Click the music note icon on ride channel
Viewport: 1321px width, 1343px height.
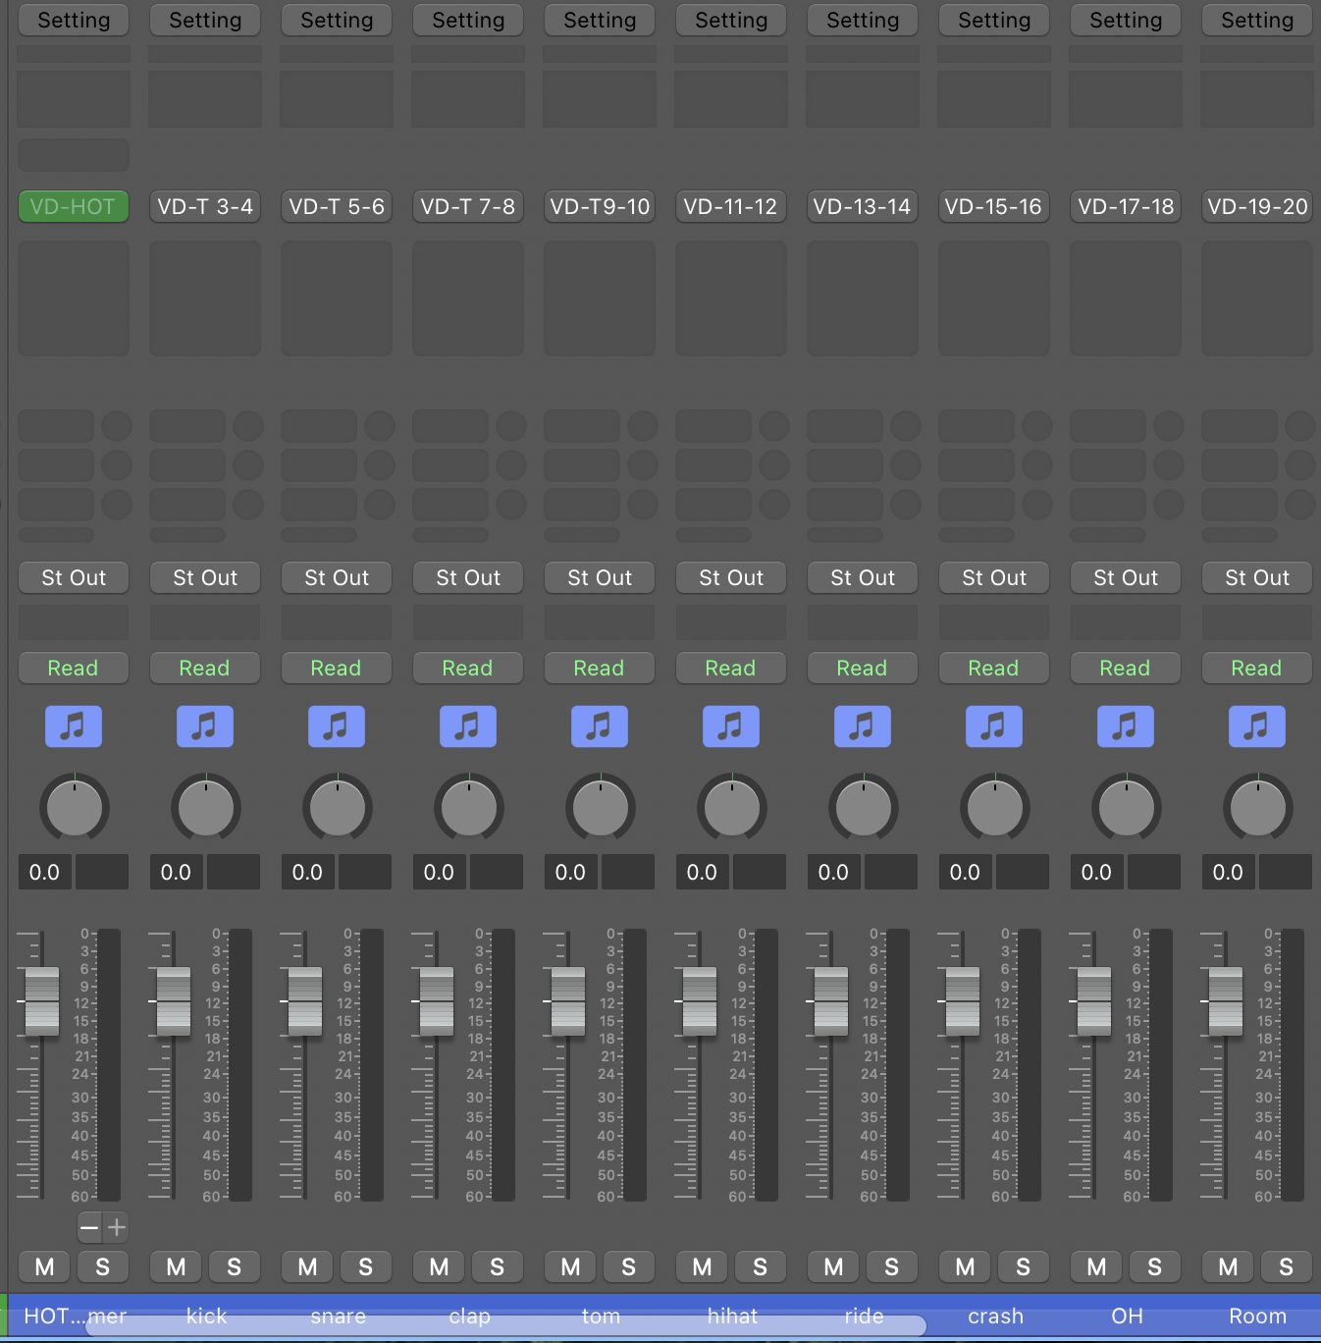(x=863, y=726)
